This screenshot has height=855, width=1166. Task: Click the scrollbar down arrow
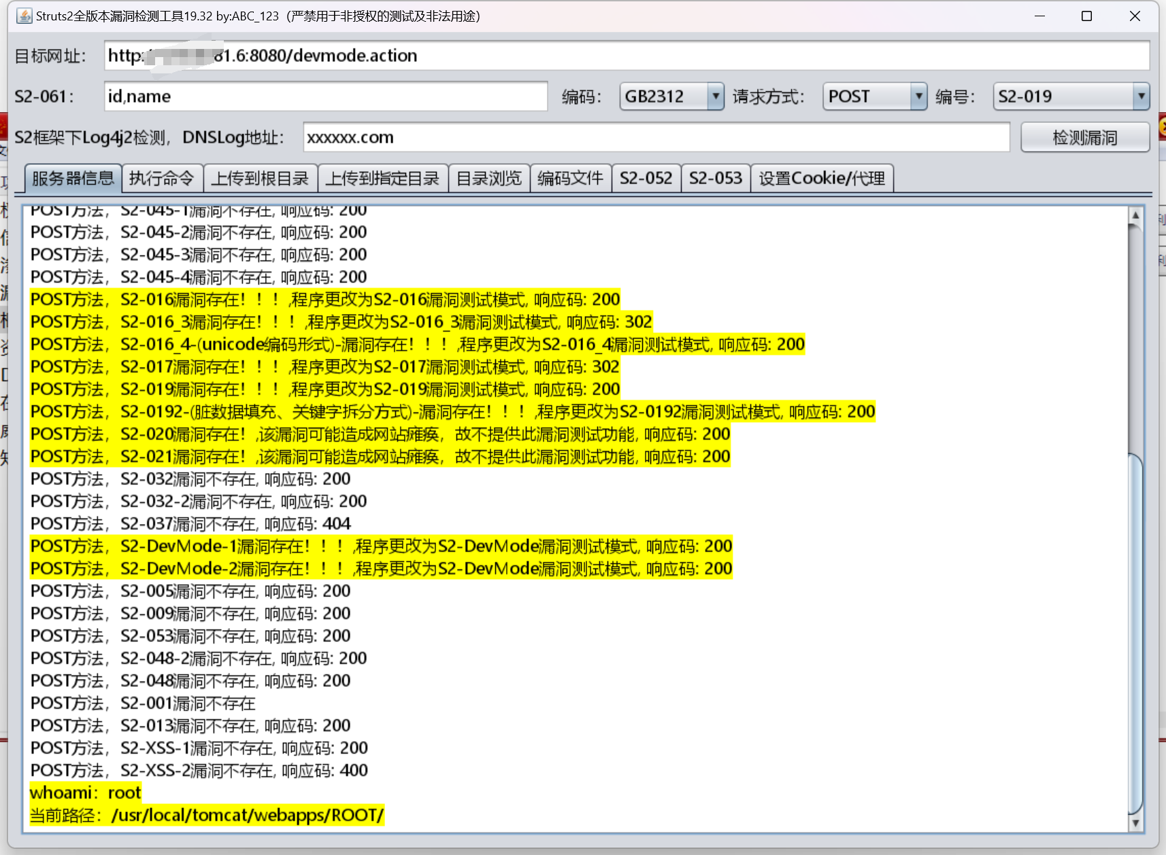pos(1135,823)
